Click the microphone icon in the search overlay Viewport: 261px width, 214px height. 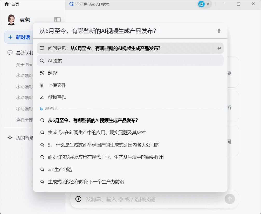click(219, 30)
